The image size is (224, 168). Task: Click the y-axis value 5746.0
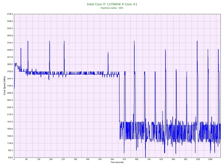click(x=10, y=14)
